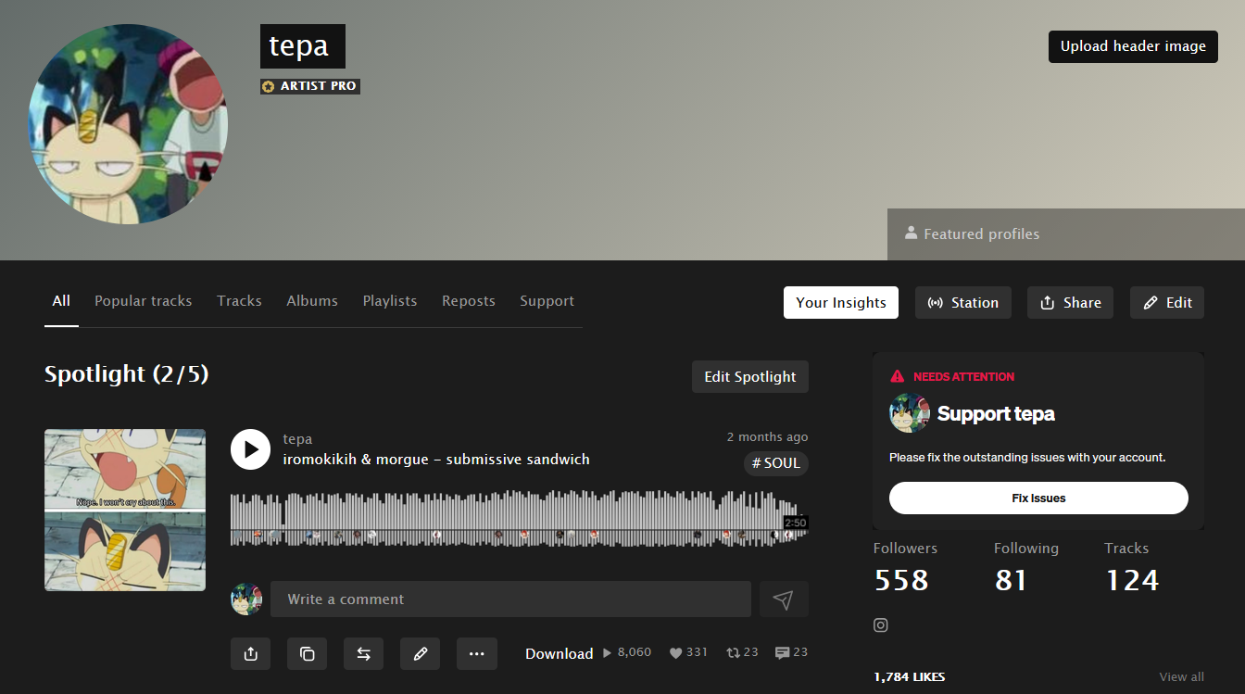Click the Spotlight (2/5) heading
Screen dimensions: 1245x694
pos(127,374)
